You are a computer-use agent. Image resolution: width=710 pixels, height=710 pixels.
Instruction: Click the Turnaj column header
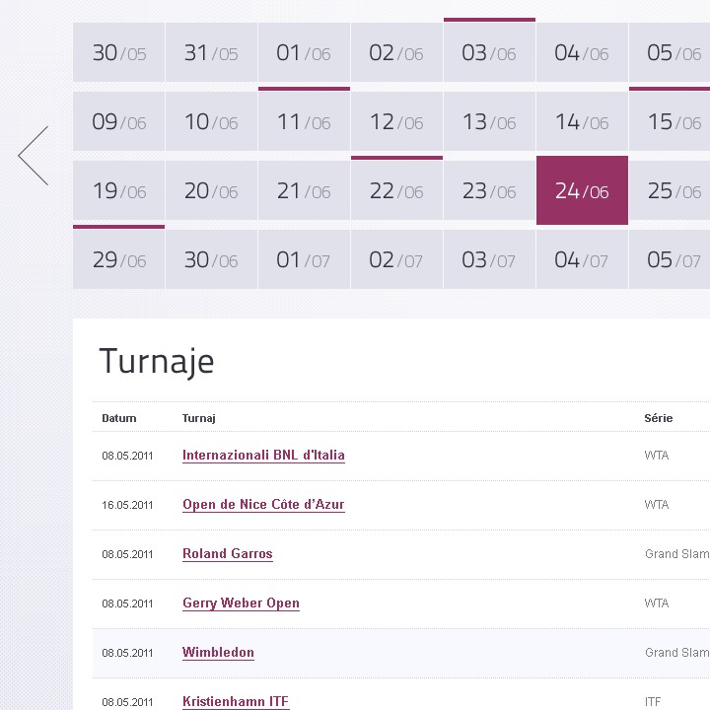coord(198,418)
